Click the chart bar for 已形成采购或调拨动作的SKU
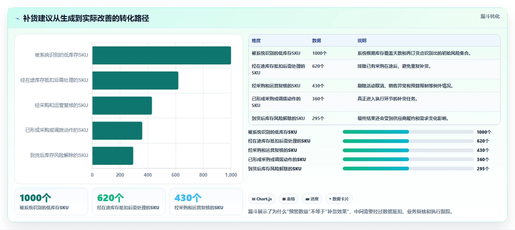Screen dimensions: 515x230 point(117,130)
